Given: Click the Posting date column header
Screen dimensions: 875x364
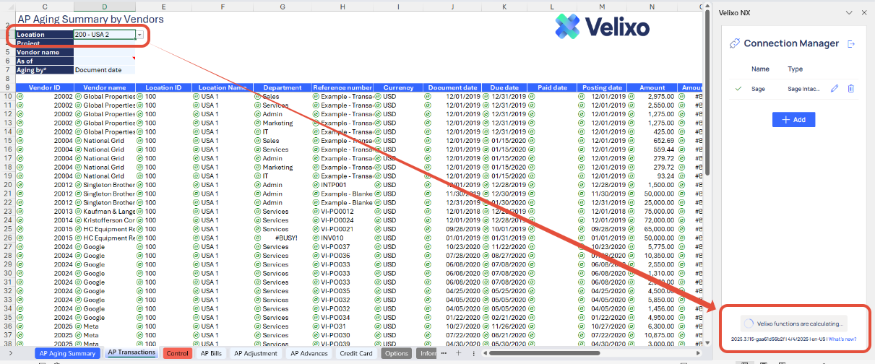Looking at the screenshot, I should click(x=601, y=87).
